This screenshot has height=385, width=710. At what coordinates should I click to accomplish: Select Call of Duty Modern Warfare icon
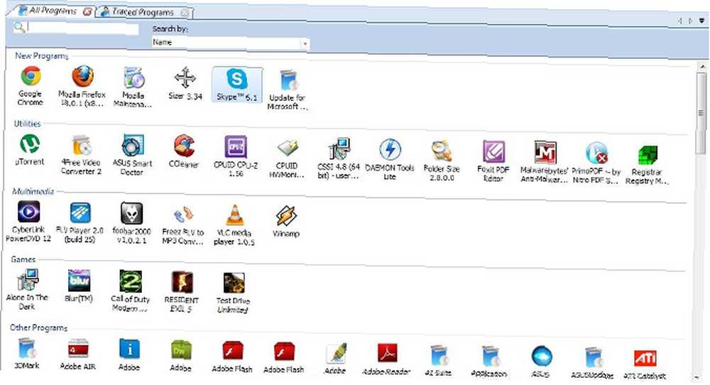point(131,282)
